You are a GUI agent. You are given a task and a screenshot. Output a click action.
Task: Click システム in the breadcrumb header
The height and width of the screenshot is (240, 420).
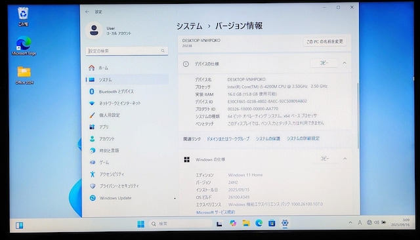[x=190, y=26]
